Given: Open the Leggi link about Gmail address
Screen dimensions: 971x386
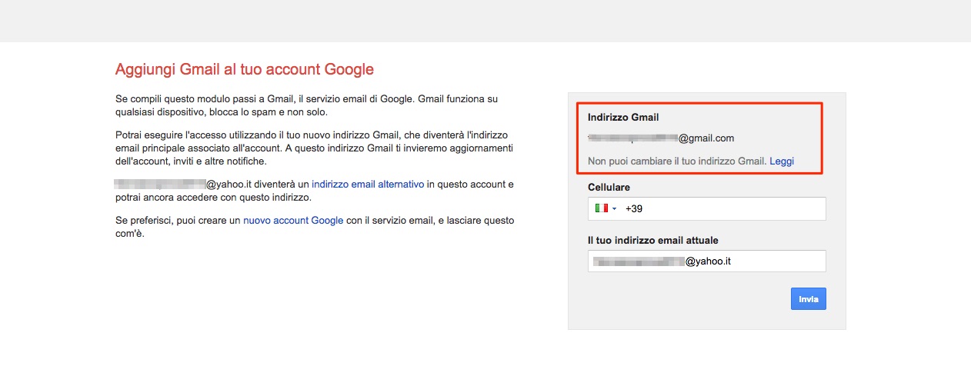Looking at the screenshot, I should tap(782, 161).
